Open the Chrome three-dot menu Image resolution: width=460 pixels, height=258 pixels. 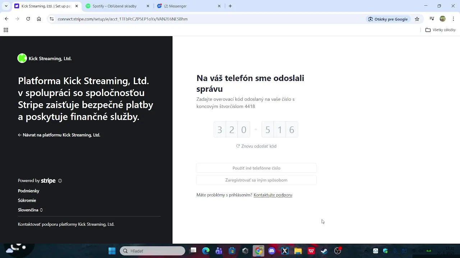pyautogui.click(x=453, y=19)
